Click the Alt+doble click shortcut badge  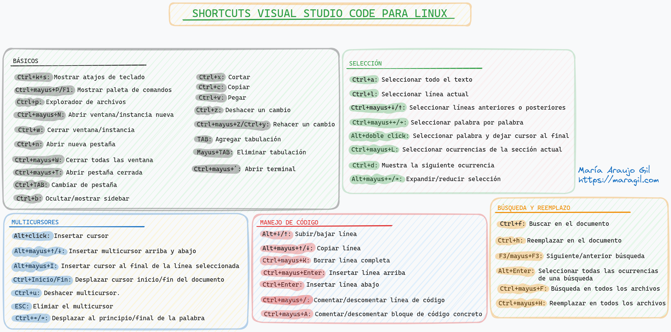pos(380,136)
